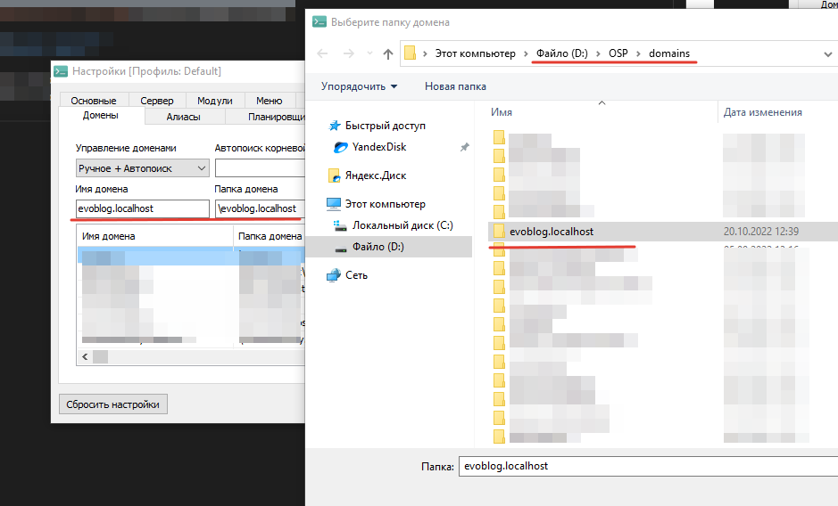This screenshot has height=506, width=838.
Task: Switch to 'Сервер' tab in Настройки
Action: (157, 101)
